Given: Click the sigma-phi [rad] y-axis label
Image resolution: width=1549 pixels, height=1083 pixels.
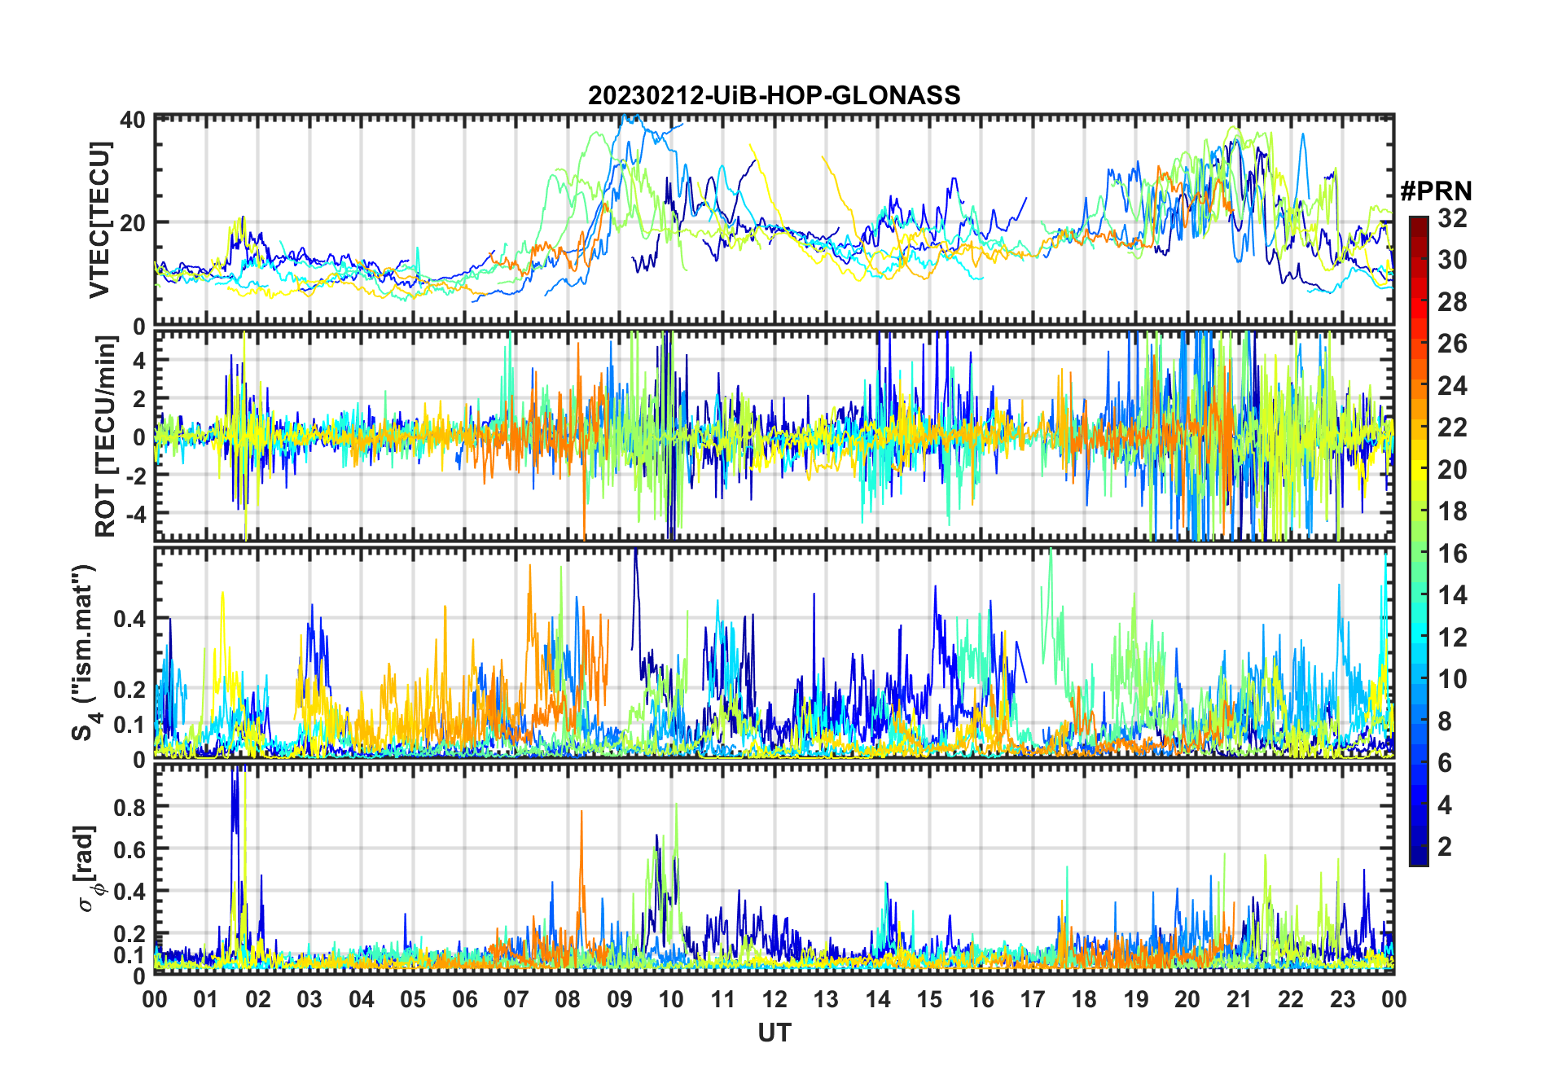Looking at the screenshot, I should (88, 868).
